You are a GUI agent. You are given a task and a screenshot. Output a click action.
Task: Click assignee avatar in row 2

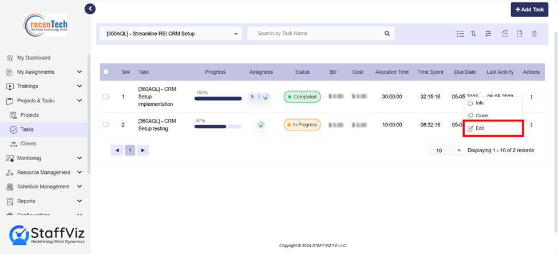261,125
